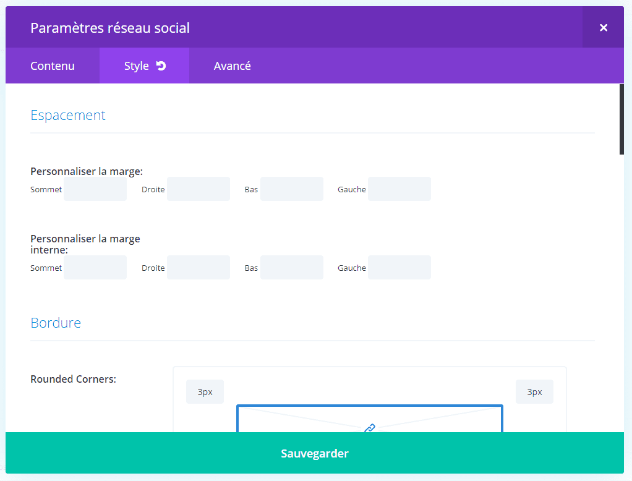Focus the inner margin Sommet field
Image resolution: width=632 pixels, height=481 pixels.
point(95,268)
